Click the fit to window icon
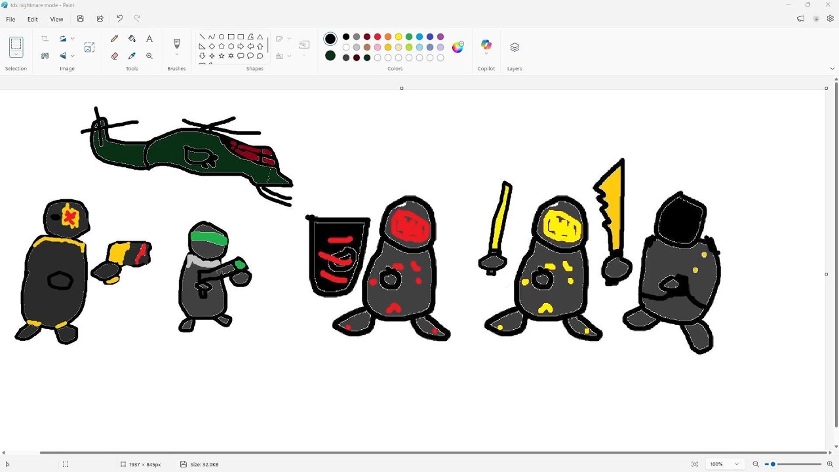839x472 pixels. [695, 464]
